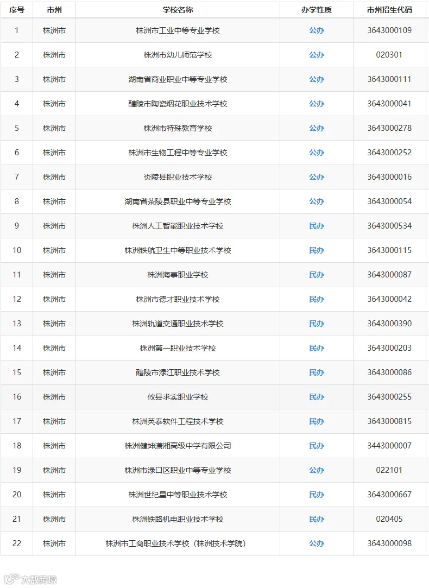Viewport: 429px width, 588px height.
Task: Open the 民办 link for 株洲海事职业学校
Action: pyautogui.click(x=317, y=275)
